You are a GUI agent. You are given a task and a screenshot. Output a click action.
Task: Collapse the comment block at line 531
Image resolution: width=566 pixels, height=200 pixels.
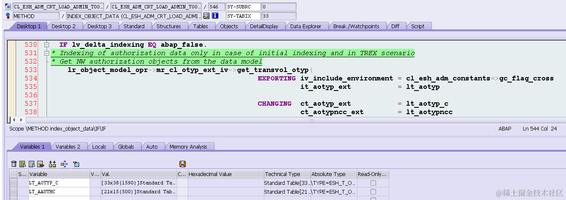[47, 53]
